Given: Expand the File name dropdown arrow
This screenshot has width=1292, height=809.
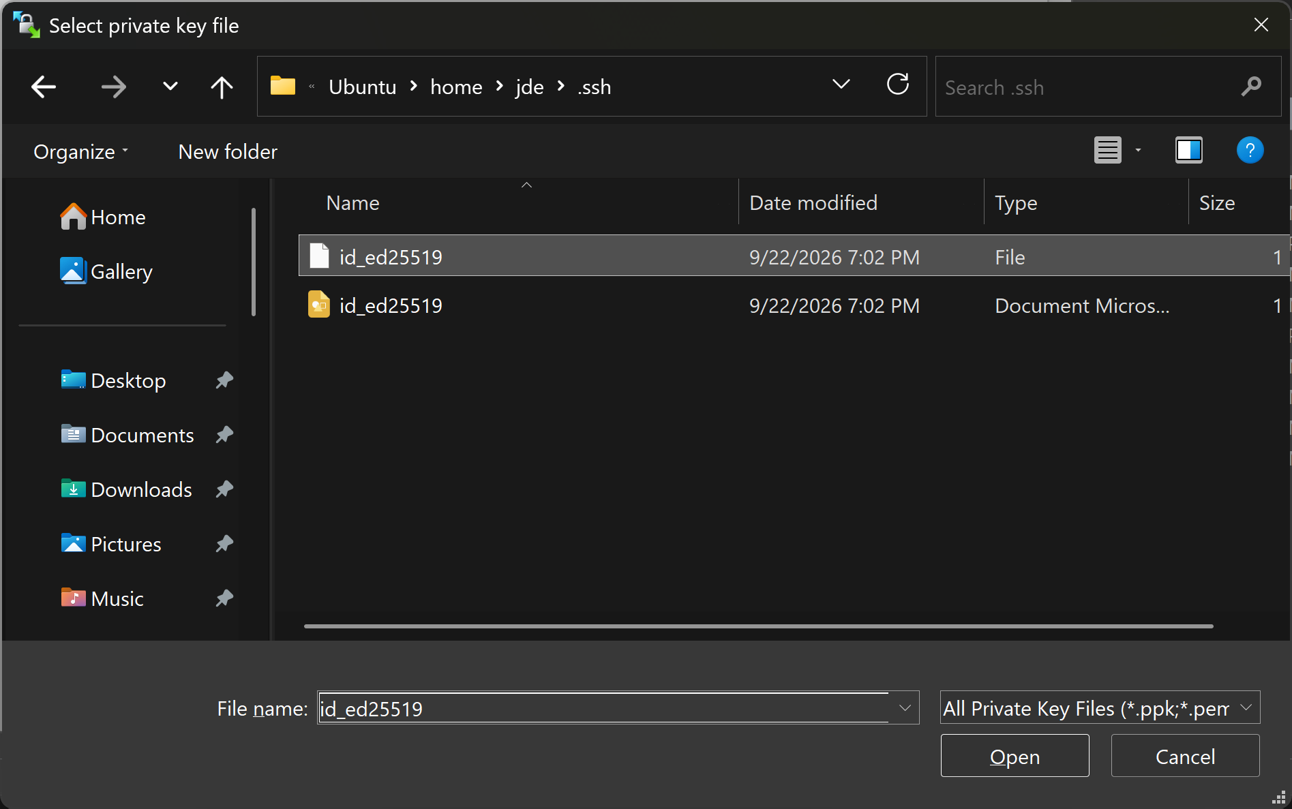Looking at the screenshot, I should tap(905, 708).
